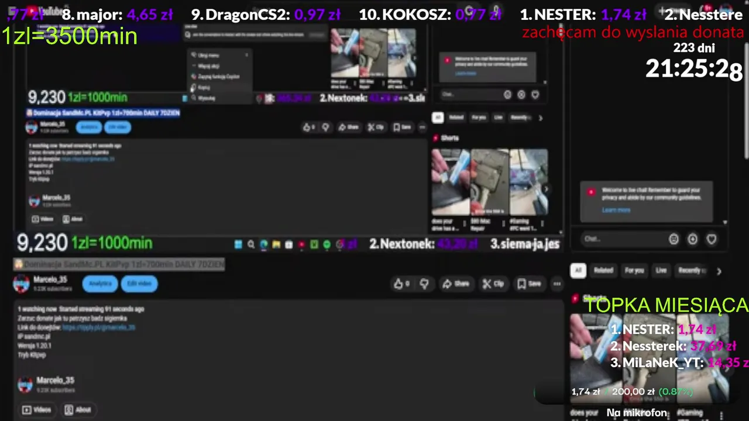The height and width of the screenshot is (421, 749).
Task: Select the Live chip on the main page
Action: [x=661, y=270]
